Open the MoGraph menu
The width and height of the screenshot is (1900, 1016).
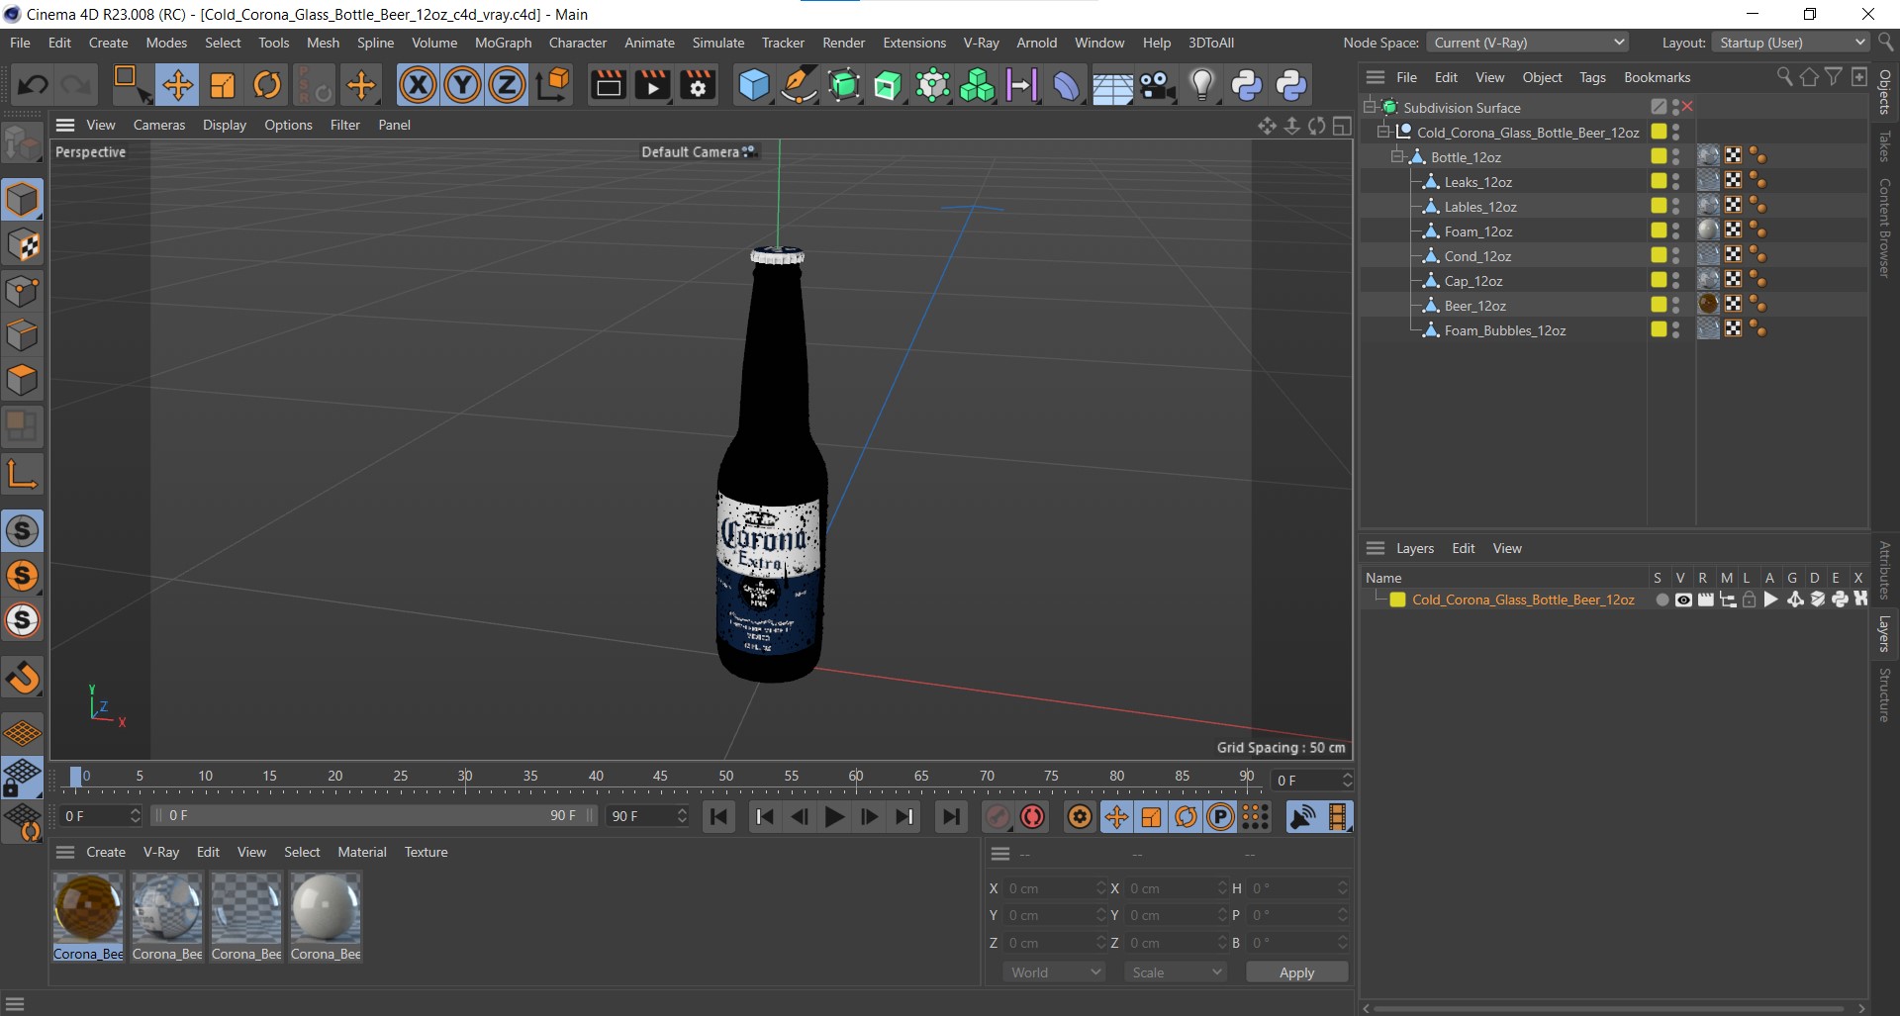click(503, 43)
